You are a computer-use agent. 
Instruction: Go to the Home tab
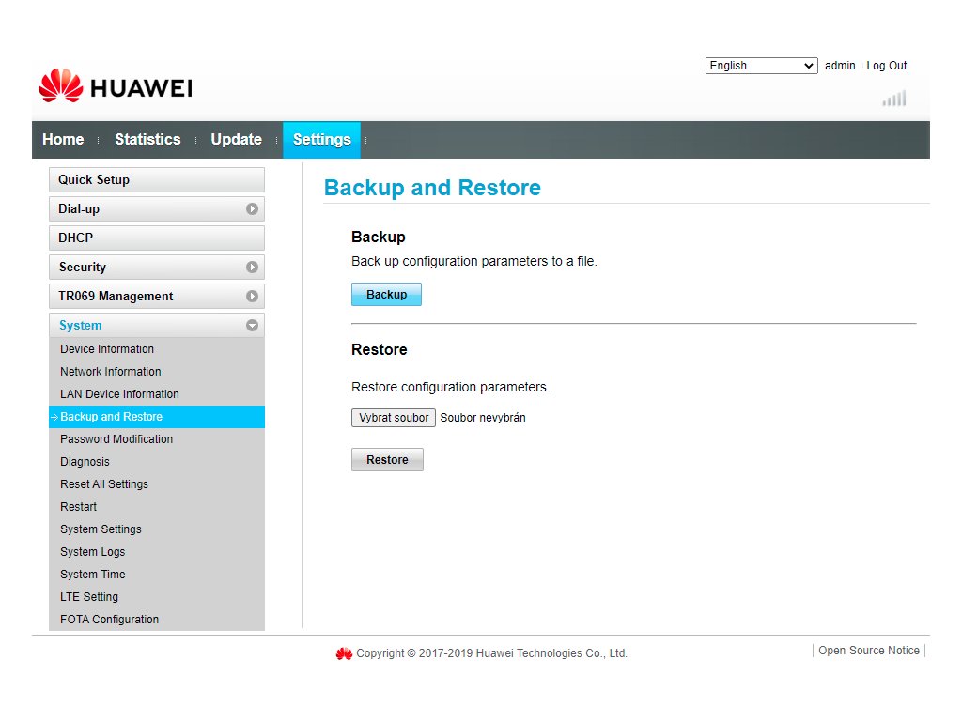pyautogui.click(x=63, y=140)
